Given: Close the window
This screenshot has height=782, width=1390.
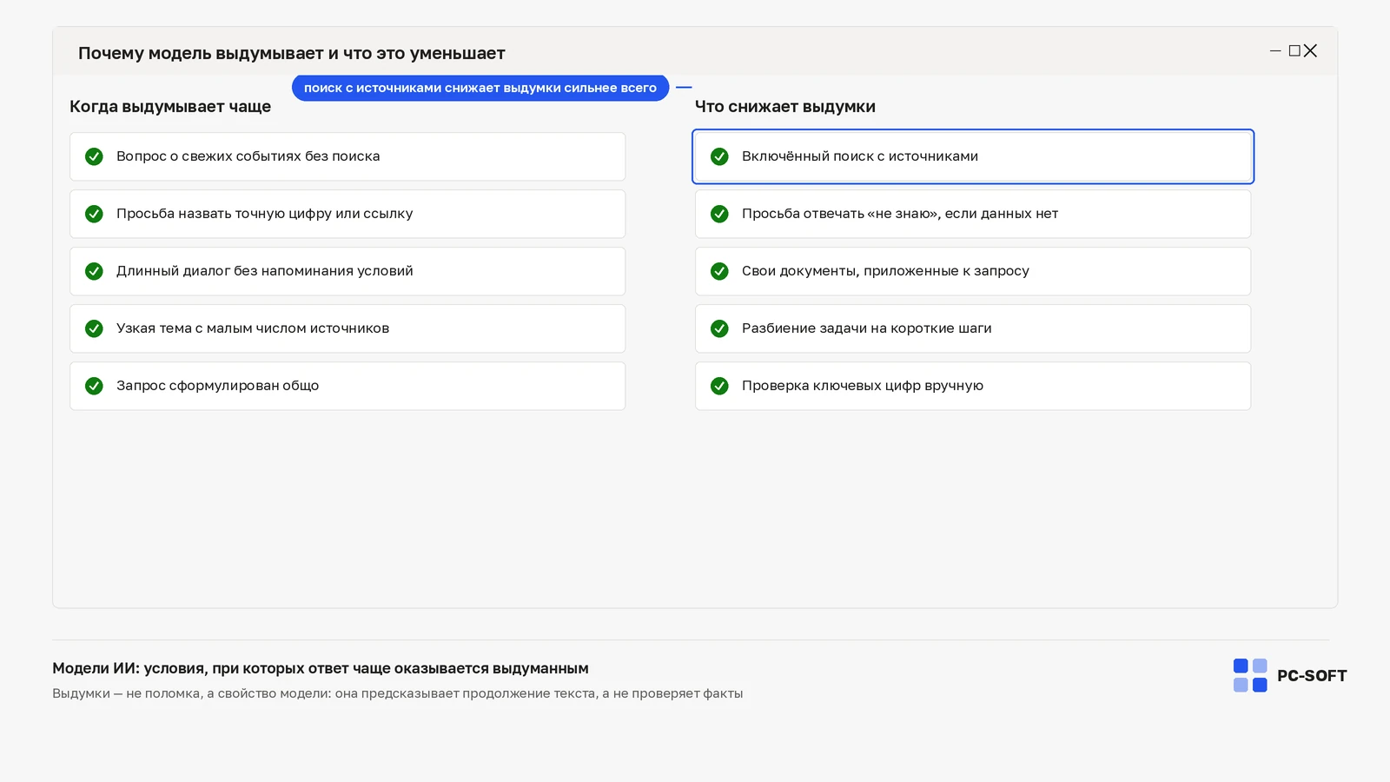Looking at the screenshot, I should click(x=1311, y=51).
